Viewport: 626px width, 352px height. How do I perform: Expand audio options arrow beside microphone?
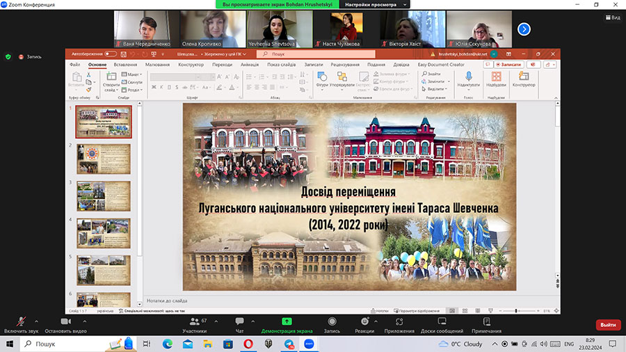tap(38, 321)
